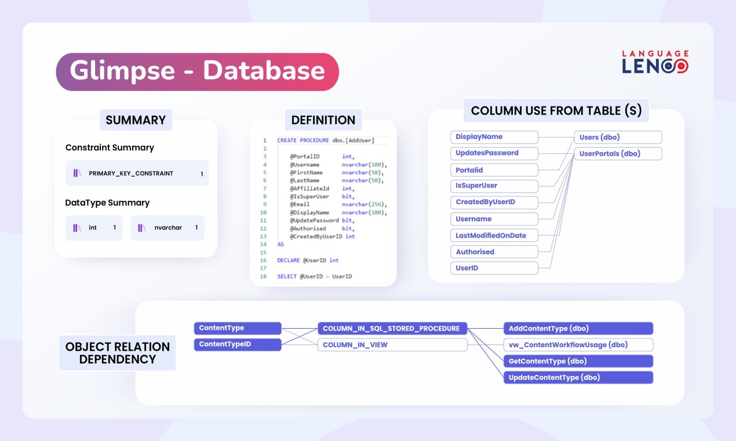Open COLUMN USE FROM TABLE (S) header

point(556,111)
